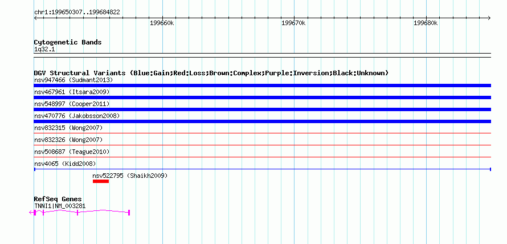The image size is (507, 244).
Task: Open the nsv832326 (Wong2007) label
Action: (x=68, y=140)
